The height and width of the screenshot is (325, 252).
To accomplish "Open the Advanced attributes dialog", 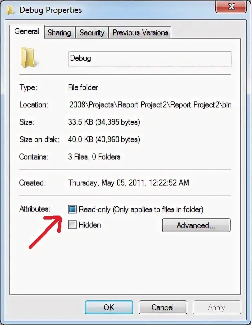I will click(x=196, y=225).
